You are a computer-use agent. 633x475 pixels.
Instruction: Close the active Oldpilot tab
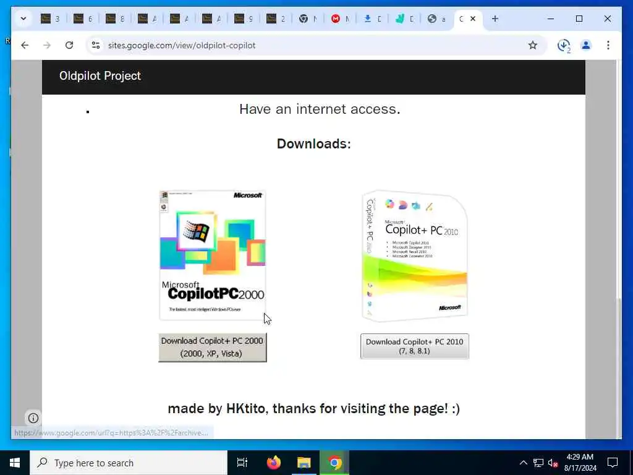point(473,19)
